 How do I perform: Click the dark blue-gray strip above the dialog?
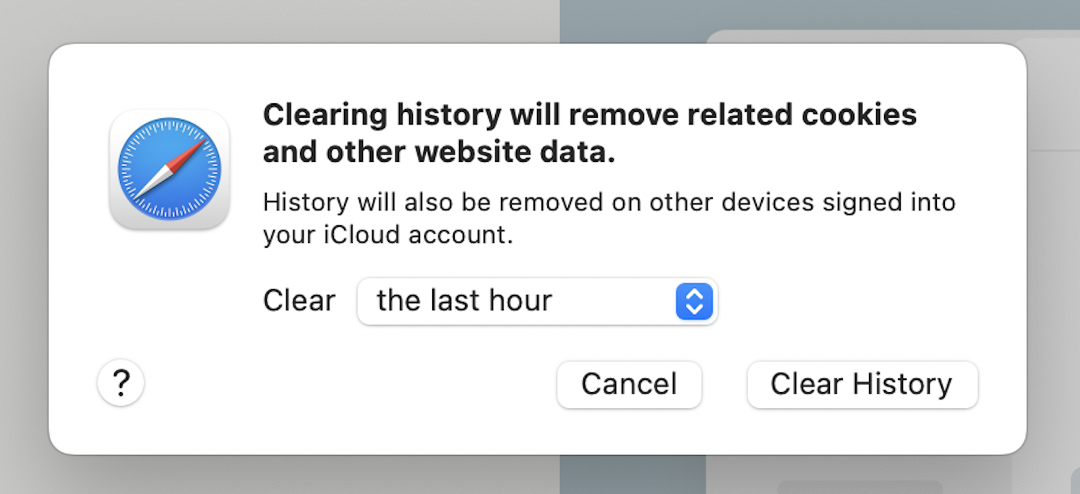coord(629,20)
